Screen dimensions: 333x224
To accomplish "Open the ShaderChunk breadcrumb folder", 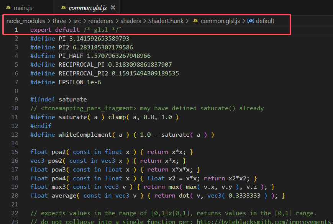I will click(166, 21).
